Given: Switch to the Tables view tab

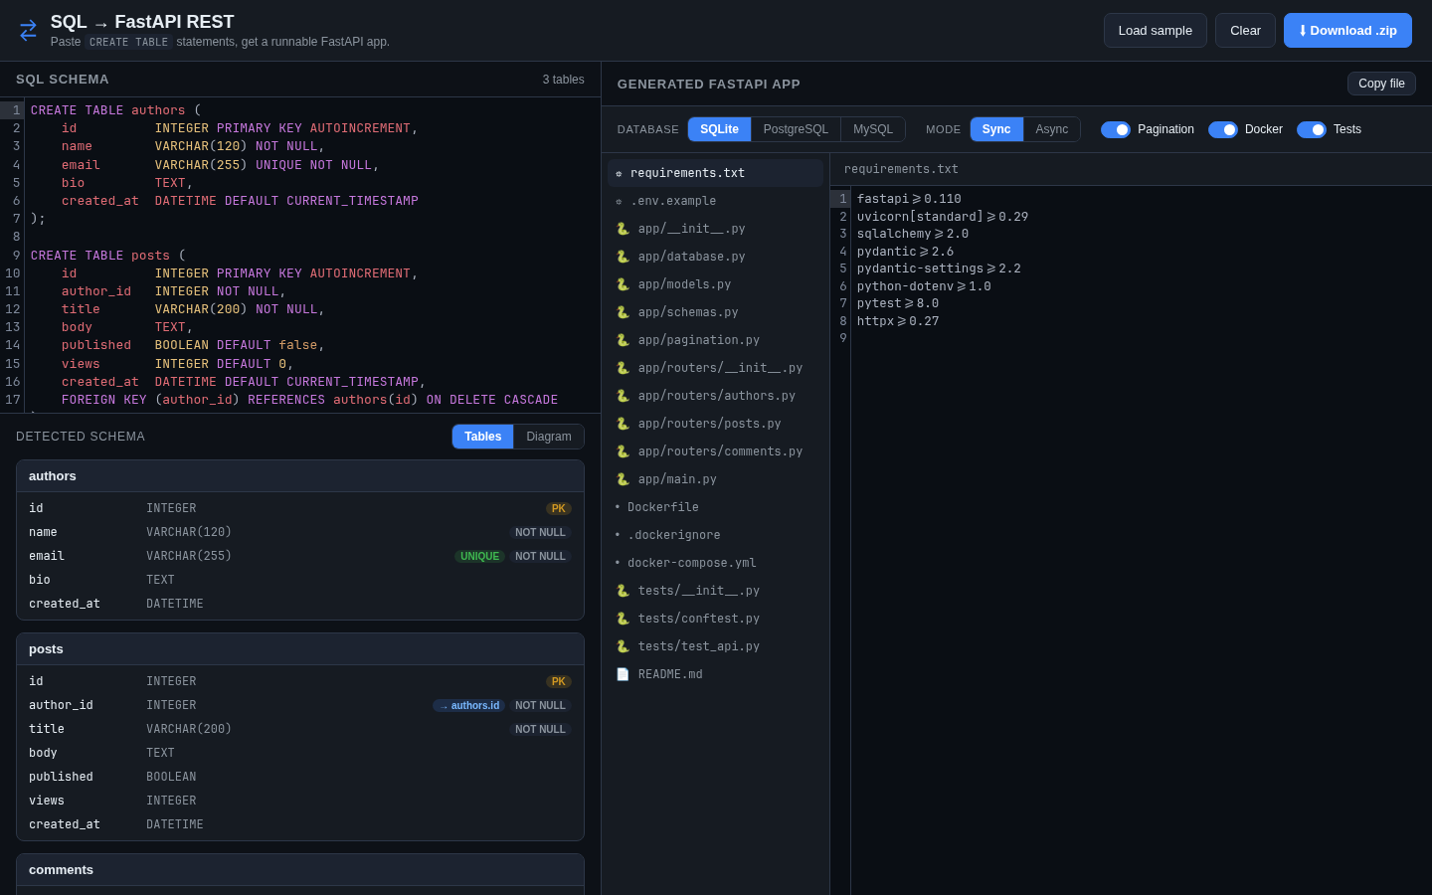Looking at the screenshot, I should click(x=482, y=437).
